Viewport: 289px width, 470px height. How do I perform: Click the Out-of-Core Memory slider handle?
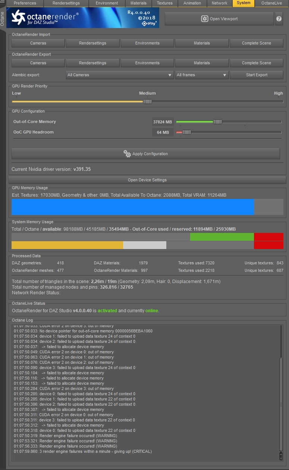[218, 122]
